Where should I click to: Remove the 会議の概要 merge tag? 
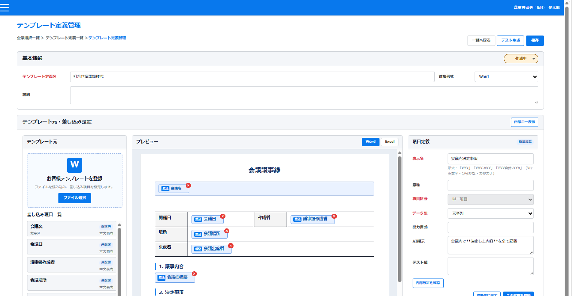point(194,274)
